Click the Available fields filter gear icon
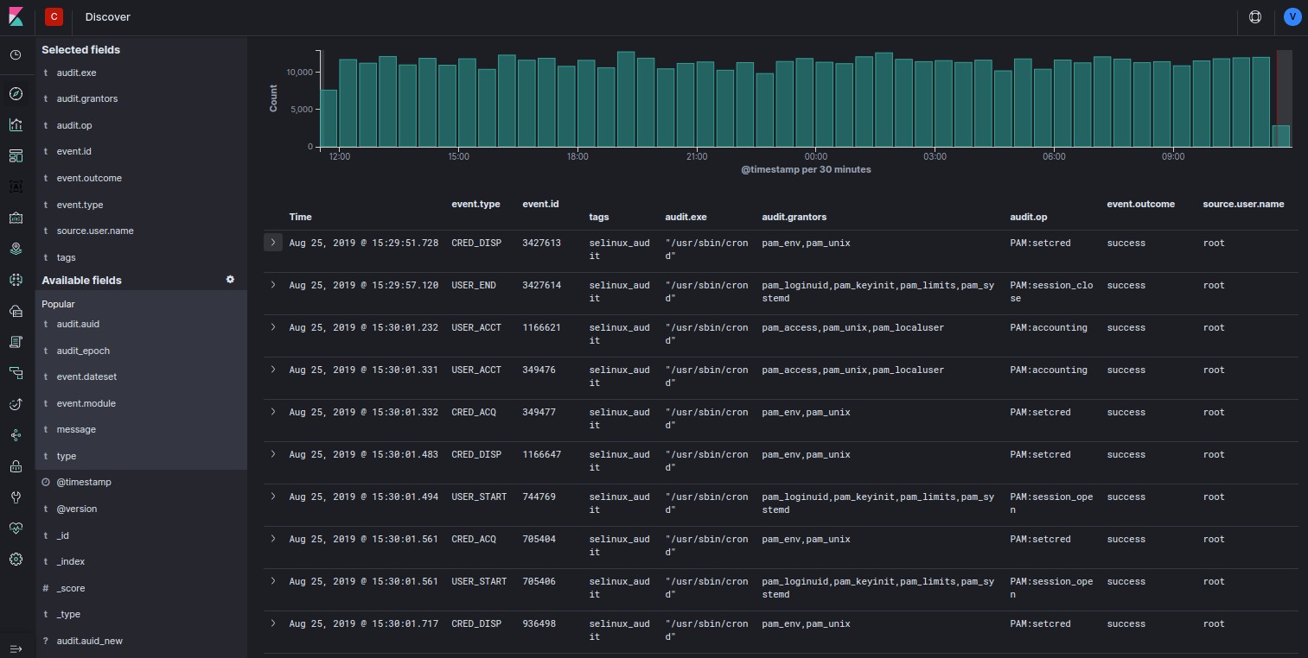This screenshot has height=658, width=1308. [230, 280]
